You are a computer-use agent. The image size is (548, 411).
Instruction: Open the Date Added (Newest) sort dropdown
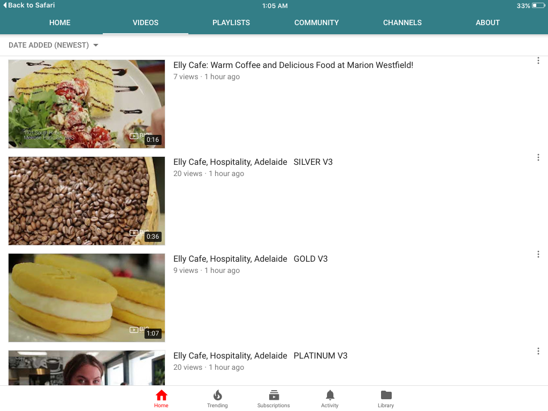[54, 45]
